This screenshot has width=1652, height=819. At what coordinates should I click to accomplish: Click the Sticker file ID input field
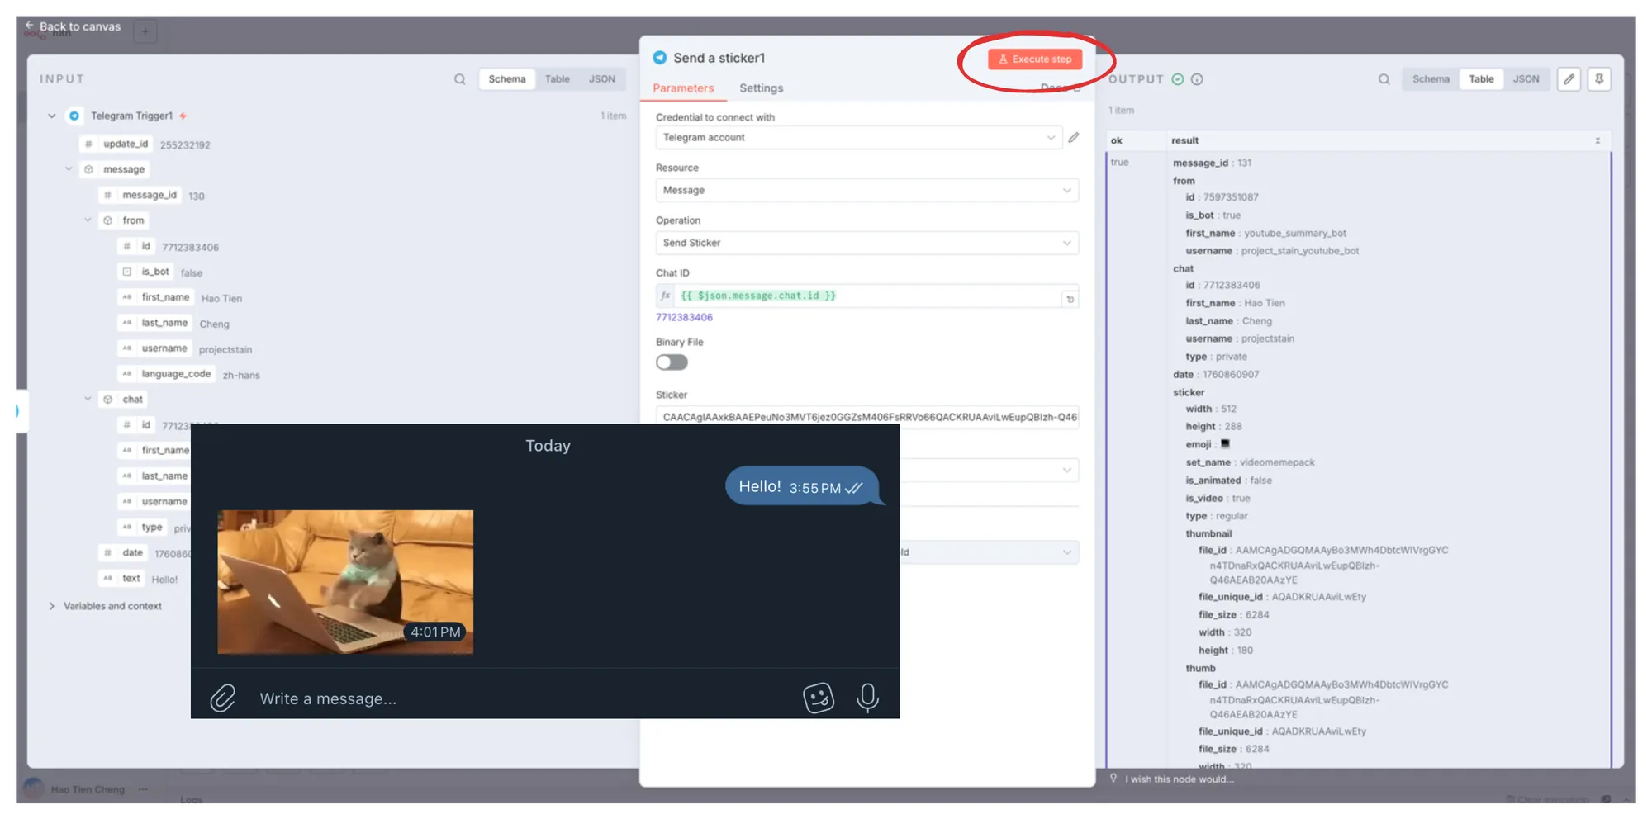(x=866, y=418)
